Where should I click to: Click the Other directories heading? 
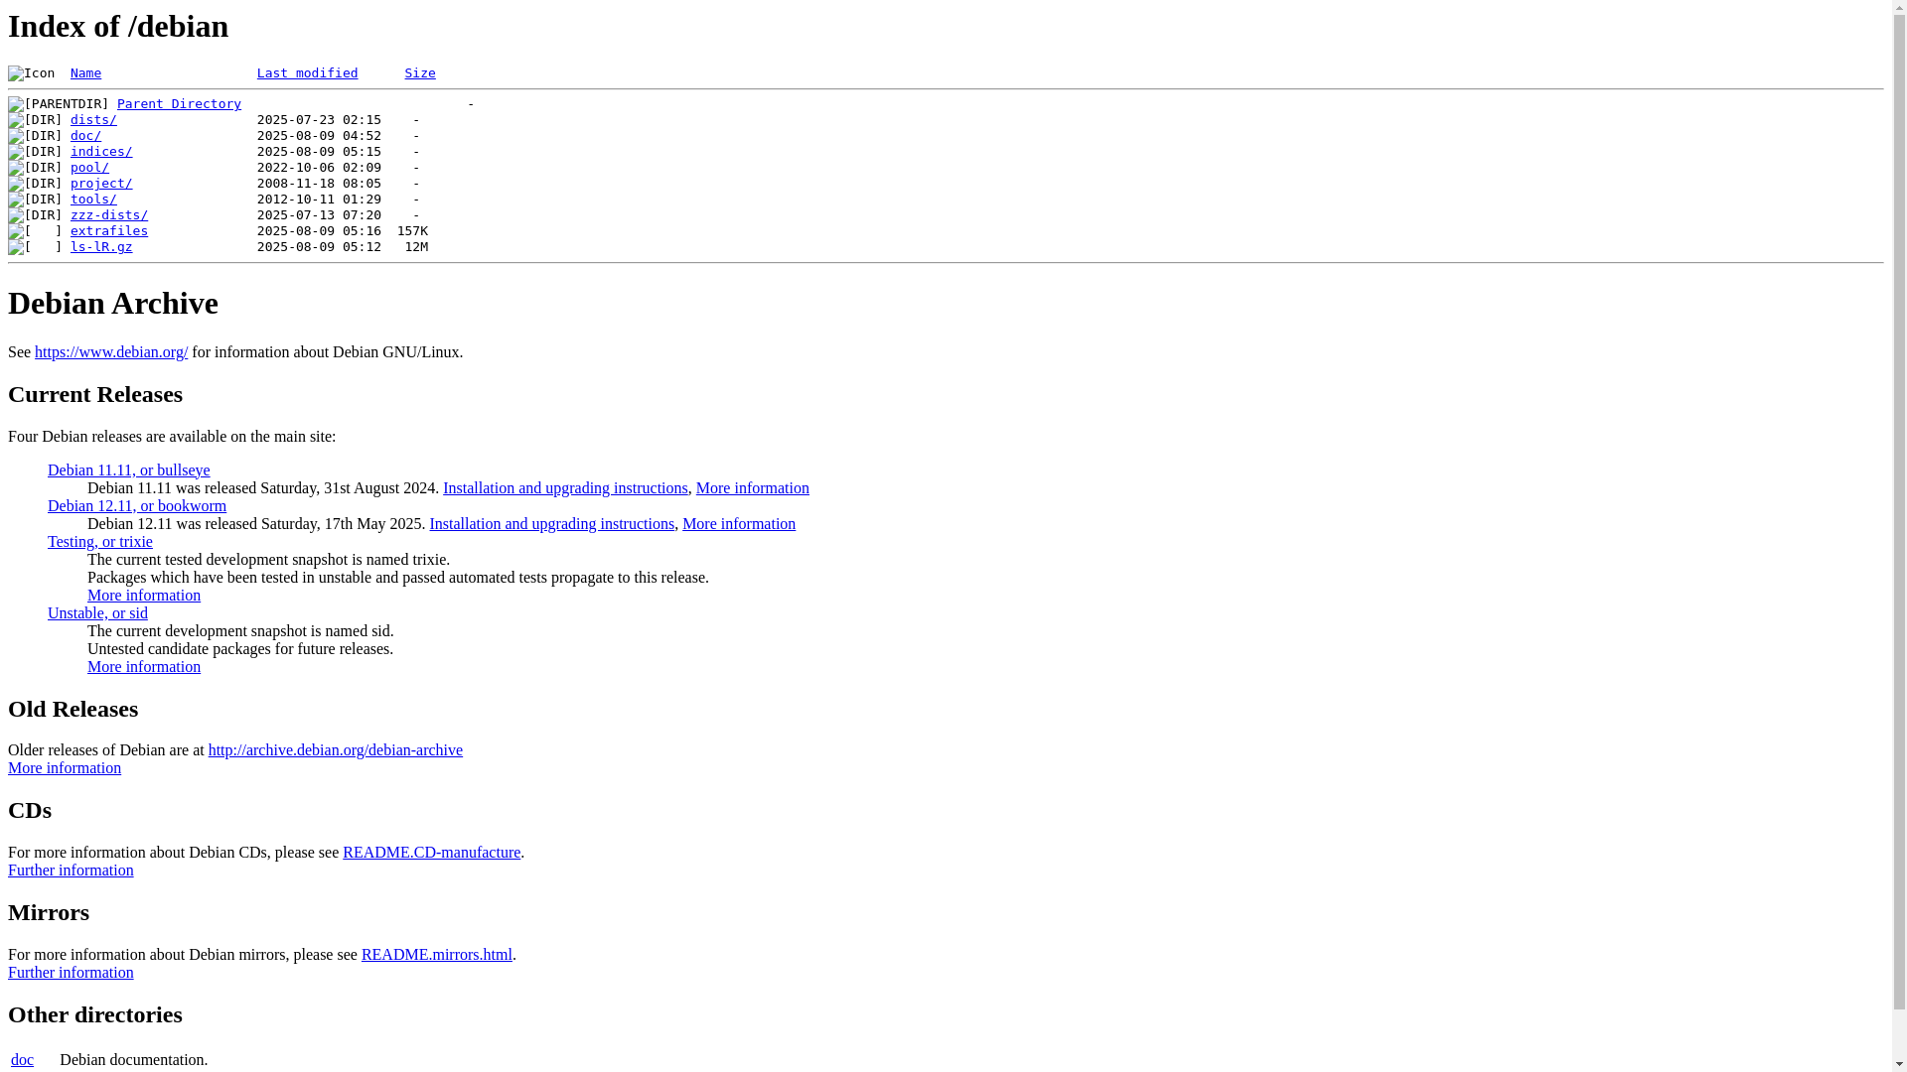pyautogui.click(x=95, y=1015)
